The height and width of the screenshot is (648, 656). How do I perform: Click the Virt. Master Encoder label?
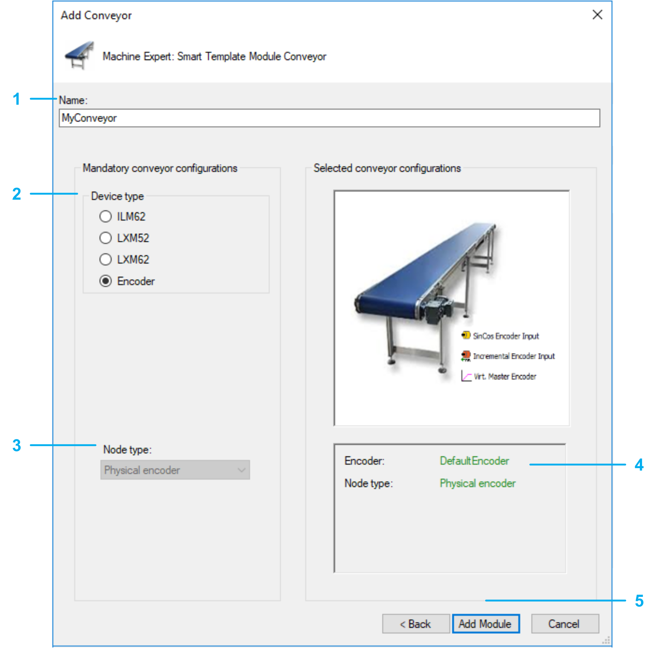click(x=505, y=376)
